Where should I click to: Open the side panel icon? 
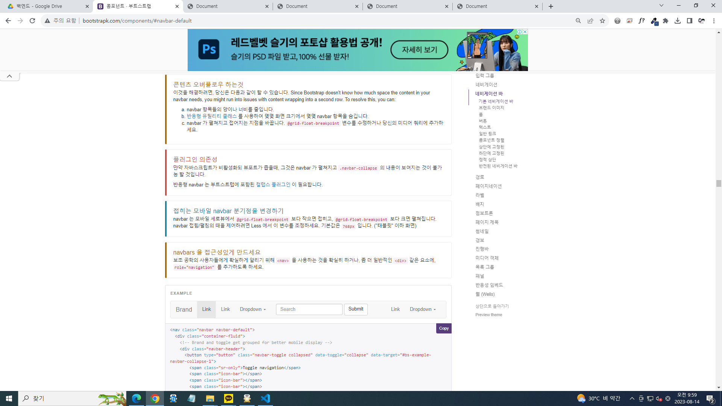pos(689,21)
